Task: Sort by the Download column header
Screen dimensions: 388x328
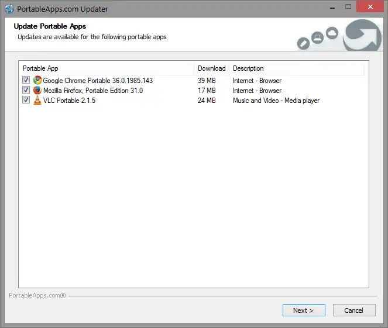Action: point(212,68)
